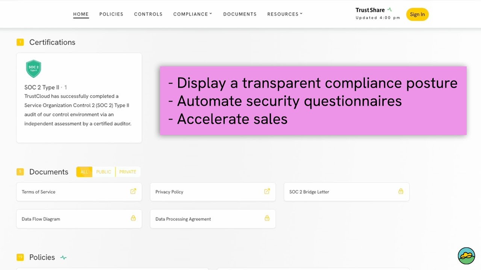Click the Policies count badge
481x270 pixels.
point(20,257)
